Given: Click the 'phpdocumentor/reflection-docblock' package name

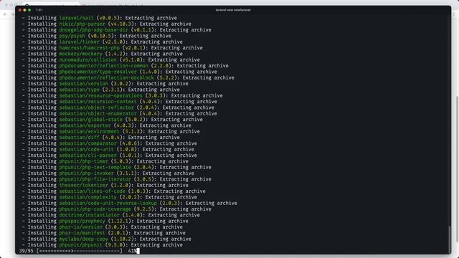Looking at the screenshot, I should [x=107, y=77].
